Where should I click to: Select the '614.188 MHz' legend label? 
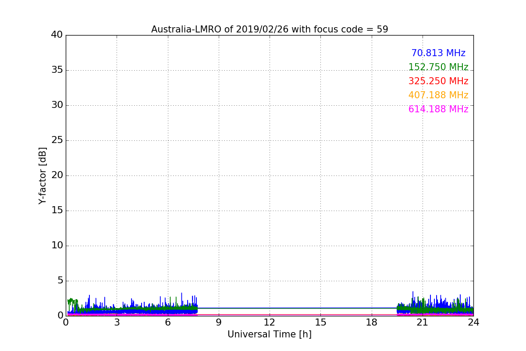click(x=438, y=109)
